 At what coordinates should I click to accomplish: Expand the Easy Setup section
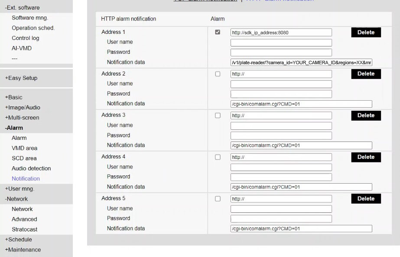click(21, 78)
